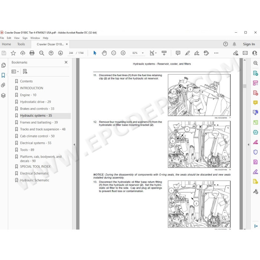Go to next page arrow
The width and height of the screenshot is (260, 260).
[60, 53]
